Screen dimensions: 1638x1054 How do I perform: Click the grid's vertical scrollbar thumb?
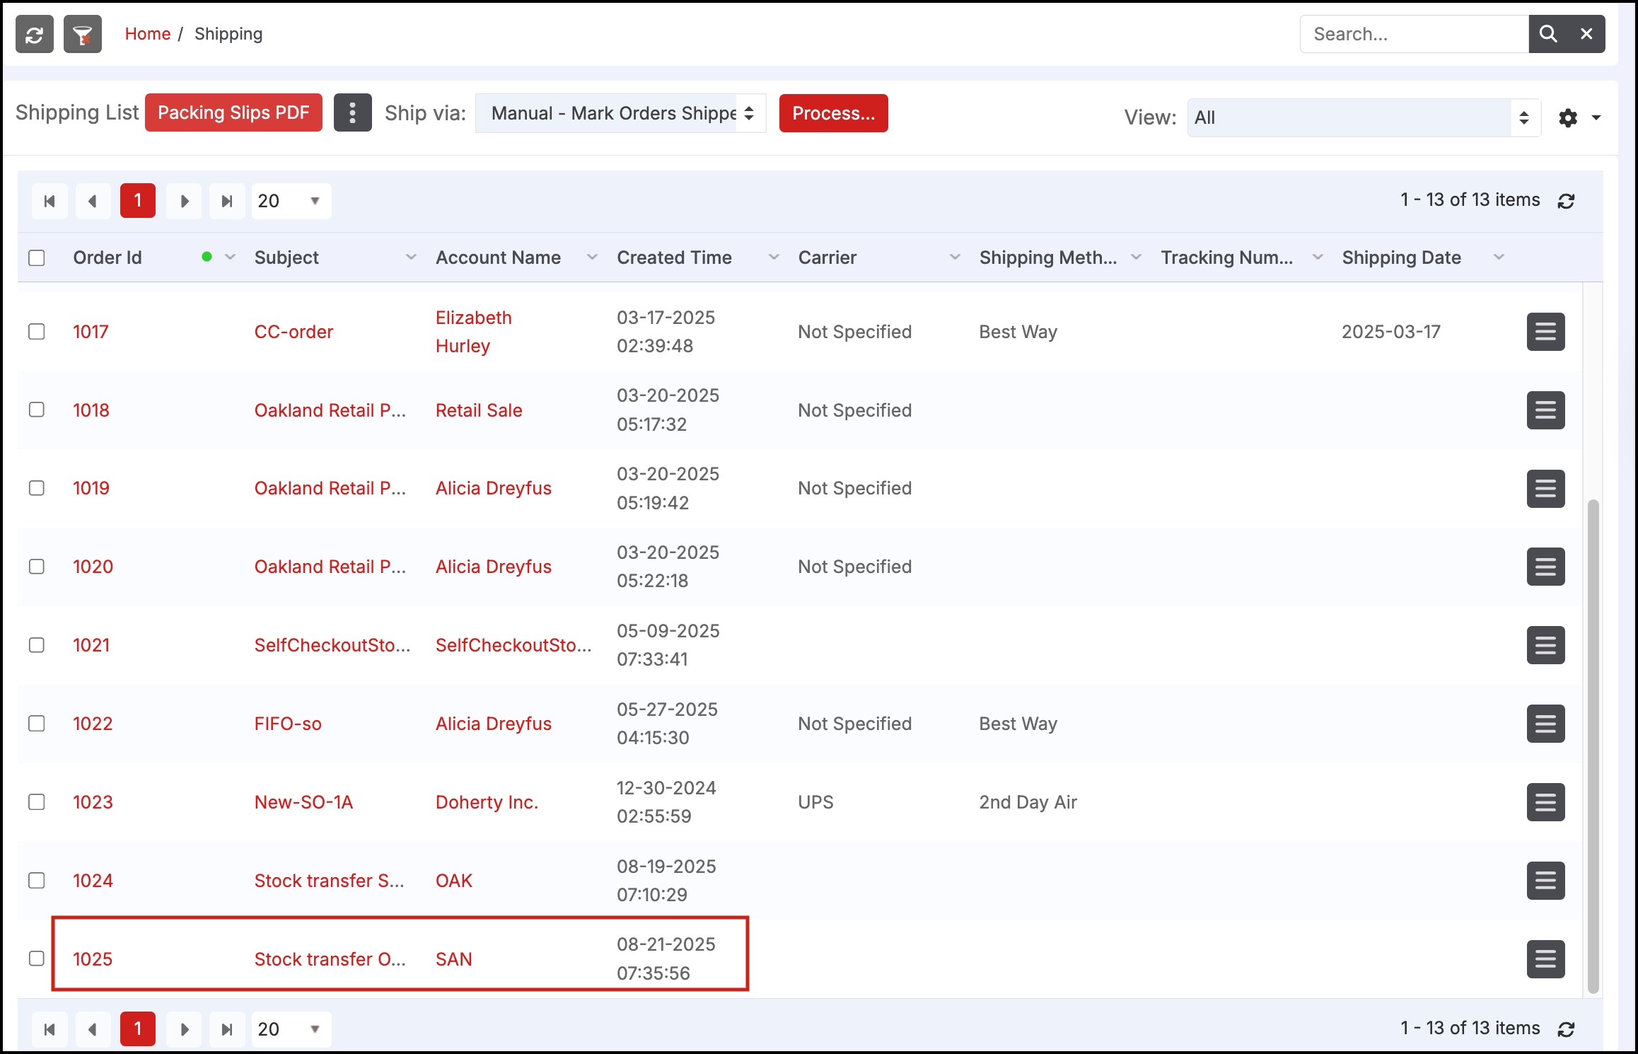(1593, 746)
